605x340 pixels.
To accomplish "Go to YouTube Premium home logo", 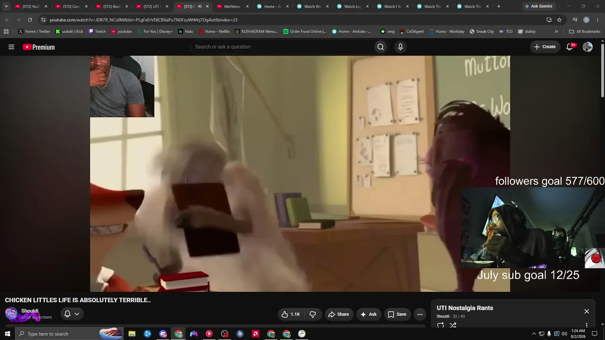I will coord(39,47).
